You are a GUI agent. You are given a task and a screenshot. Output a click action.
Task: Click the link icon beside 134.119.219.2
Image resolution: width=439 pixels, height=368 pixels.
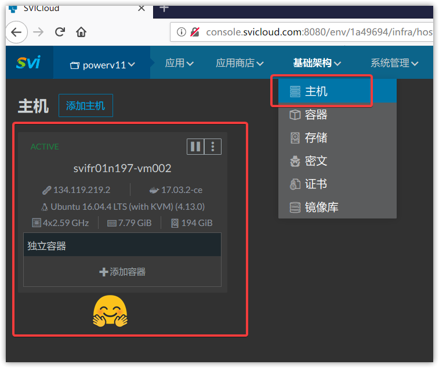[x=46, y=190]
